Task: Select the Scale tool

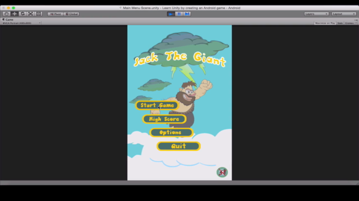Action: (30, 14)
